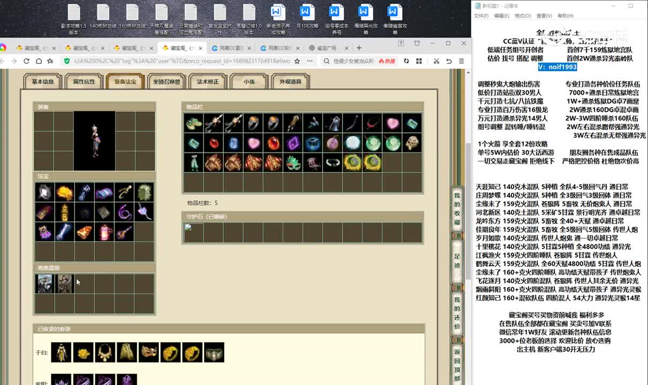Switch to the 属性抗性 tab
The width and height of the screenshot is (648, 385).
[84, 81]
